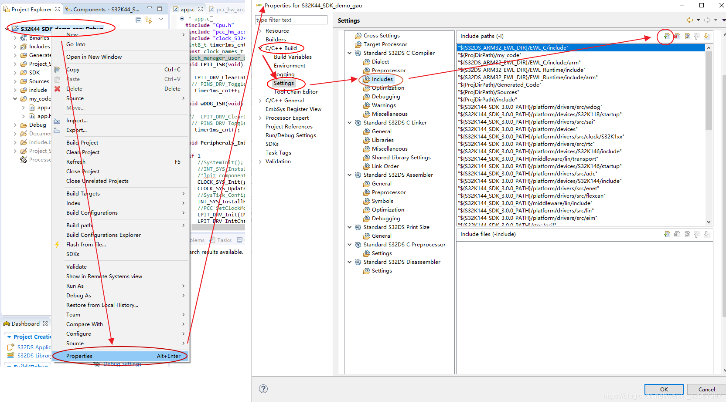726x404 pixels.
Task: Switch to pcc_hw_acc editor tab
Action: [227, 9]
